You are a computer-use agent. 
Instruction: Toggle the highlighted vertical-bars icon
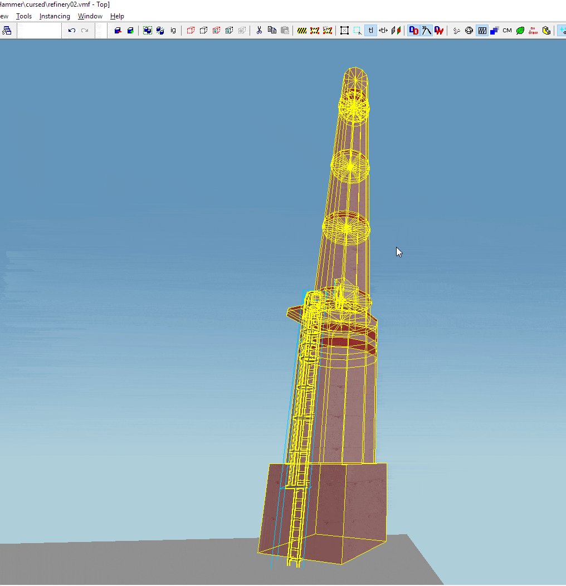[x=482, y=30]
